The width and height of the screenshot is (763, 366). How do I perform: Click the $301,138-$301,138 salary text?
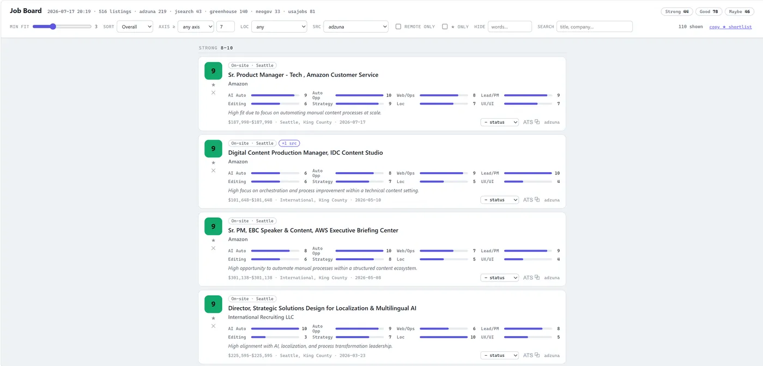click(250, 278)
